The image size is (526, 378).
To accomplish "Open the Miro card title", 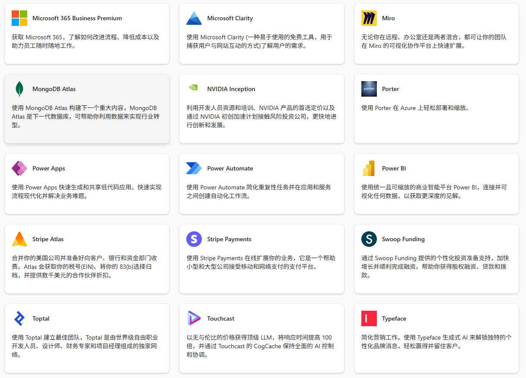I will (389, 18).
